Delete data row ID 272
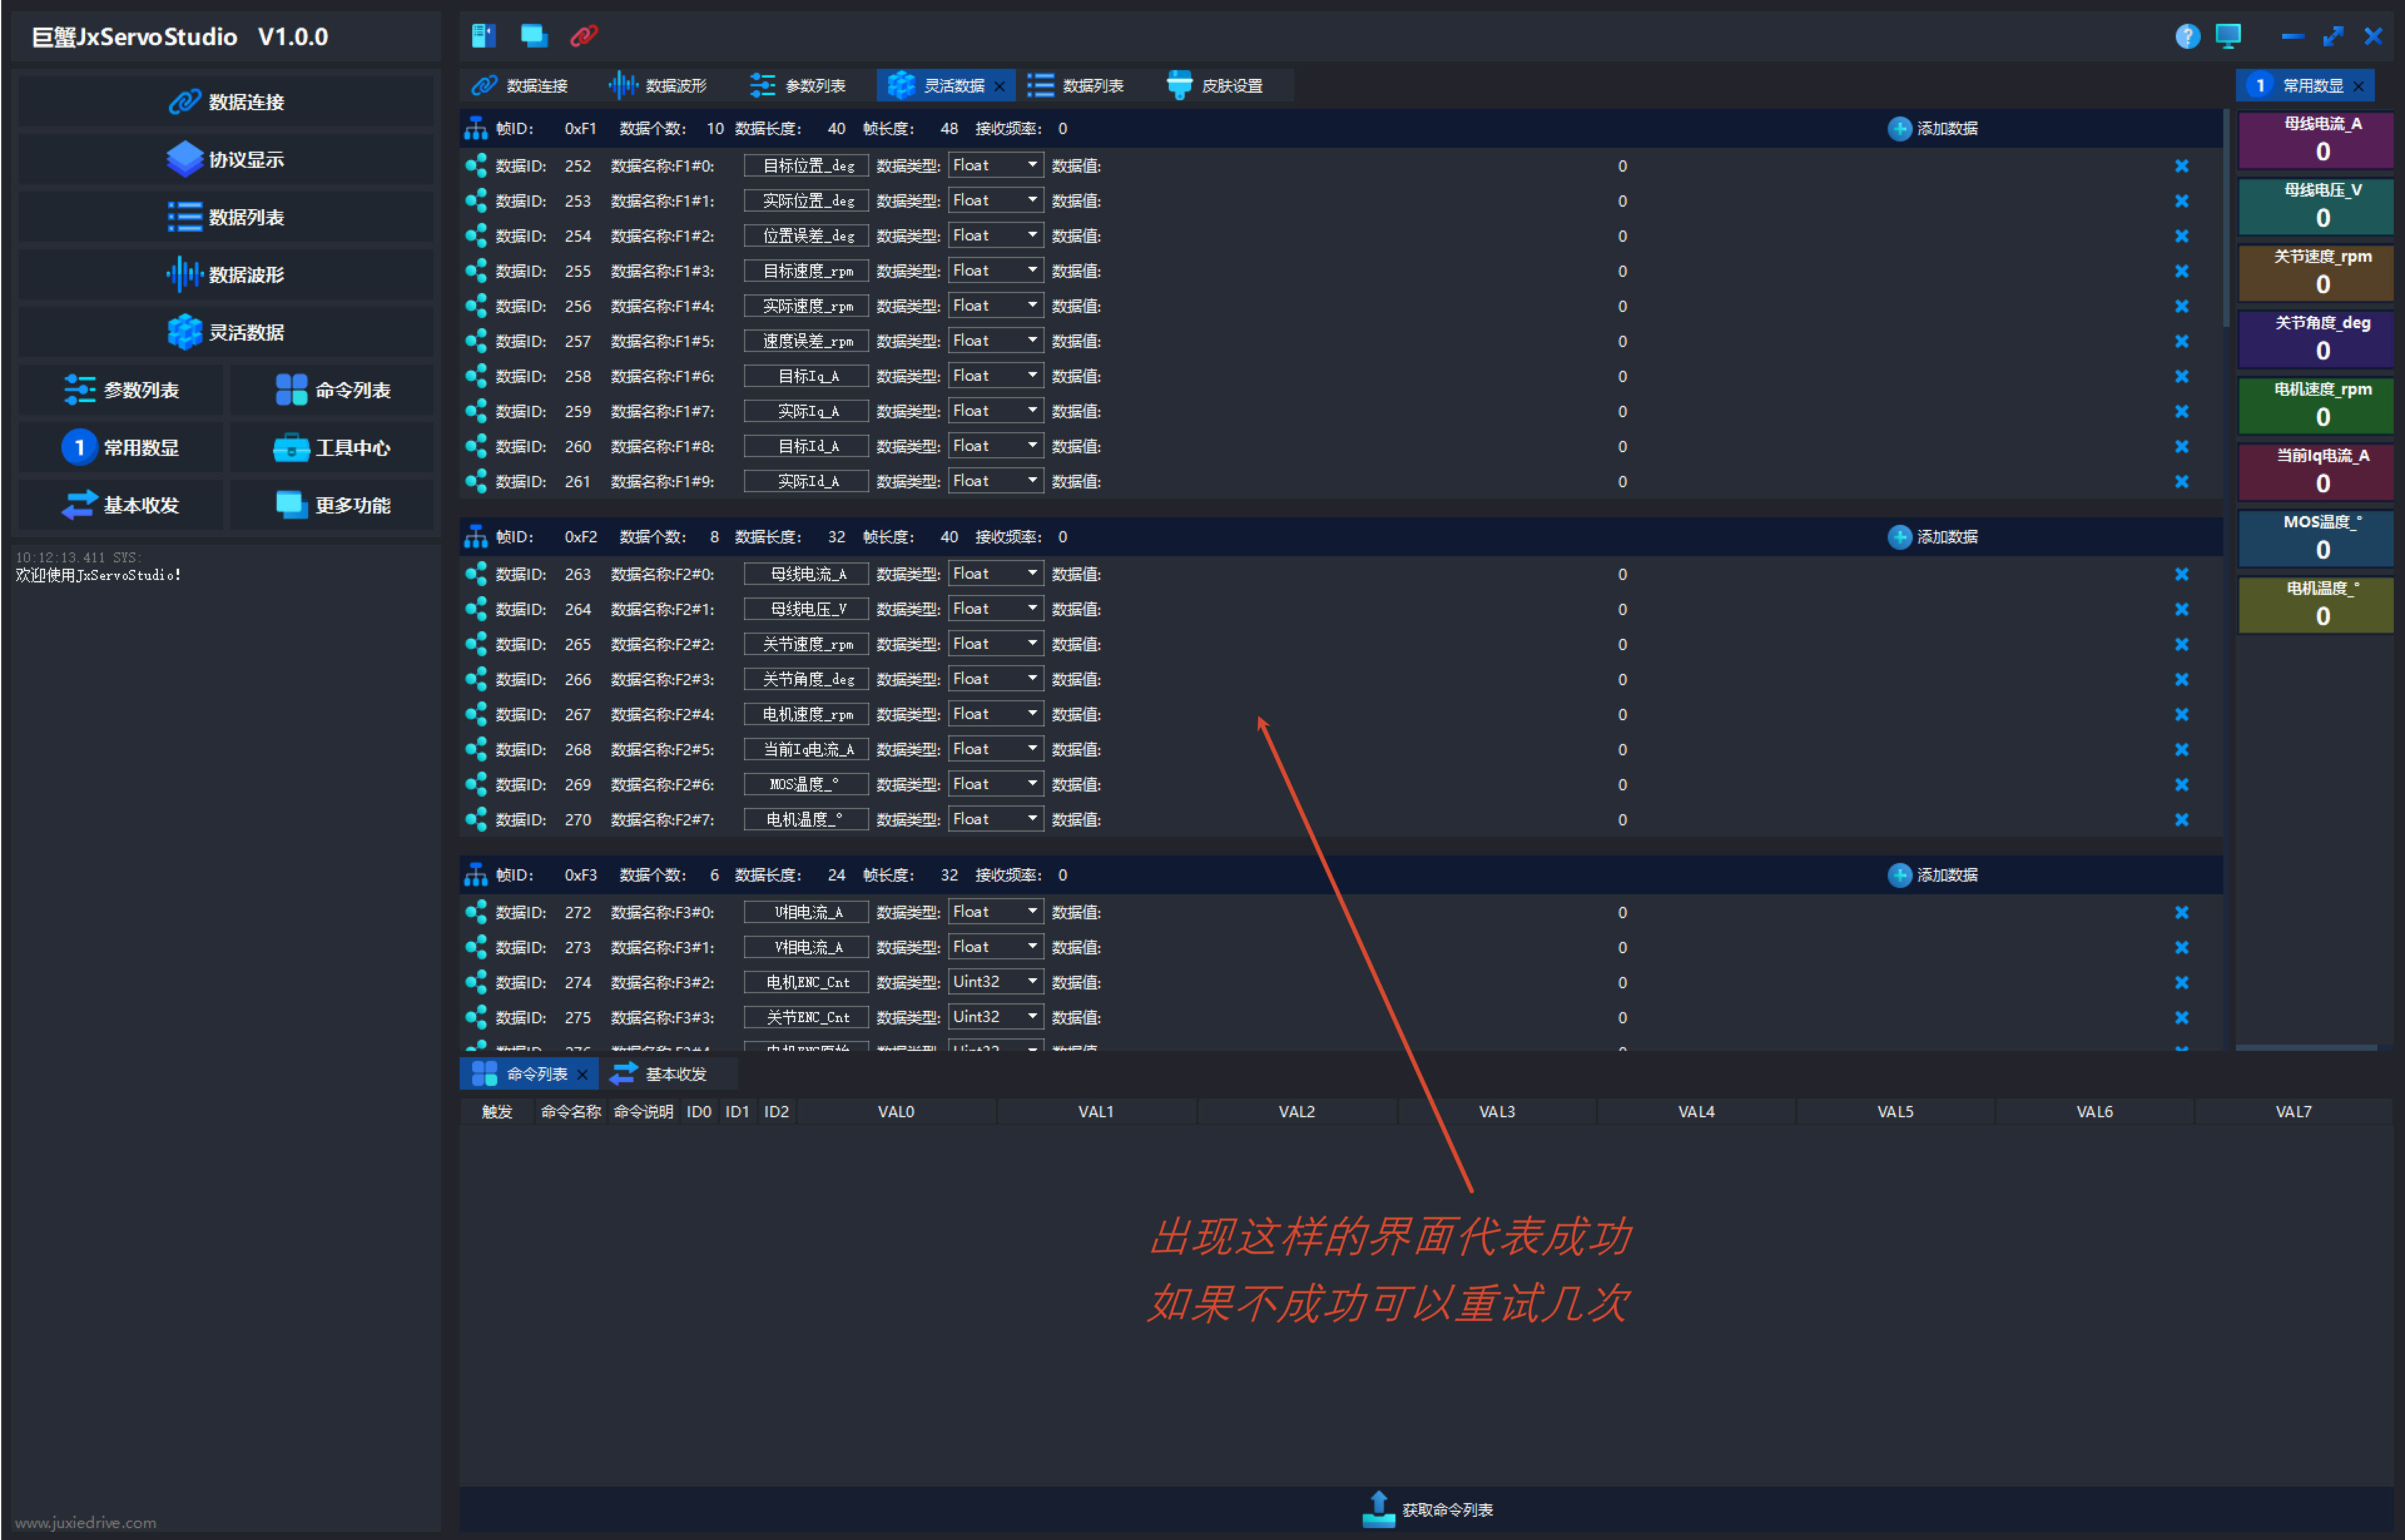The height and width of the screenshot is (1540, 2405). point(2182,912)
